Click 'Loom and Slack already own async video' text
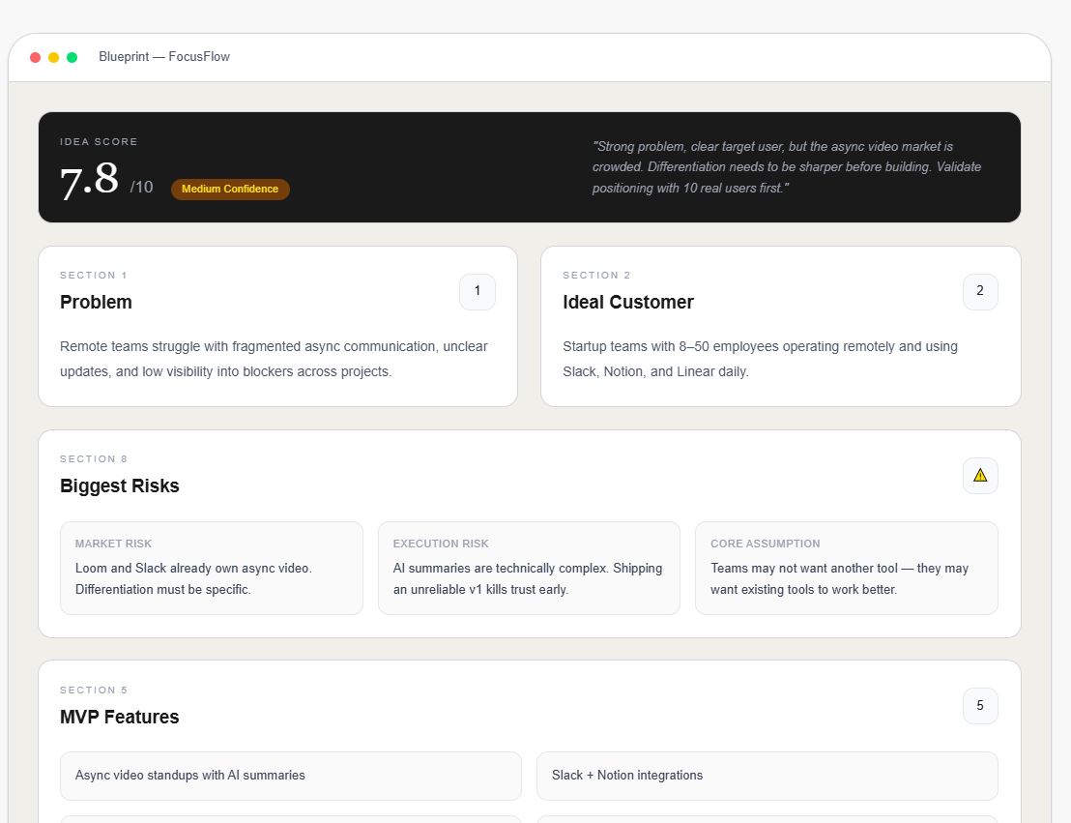 tap(193, 579)
